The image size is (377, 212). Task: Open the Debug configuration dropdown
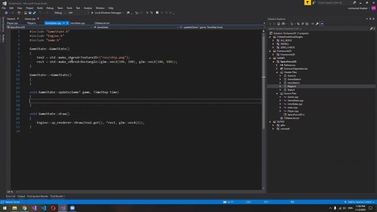pos(59,13)
